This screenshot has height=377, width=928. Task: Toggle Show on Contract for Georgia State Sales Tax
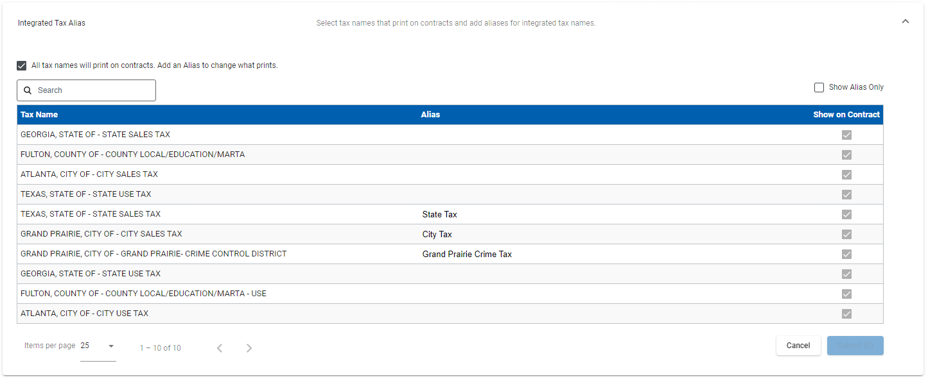(x=846, y=135)
